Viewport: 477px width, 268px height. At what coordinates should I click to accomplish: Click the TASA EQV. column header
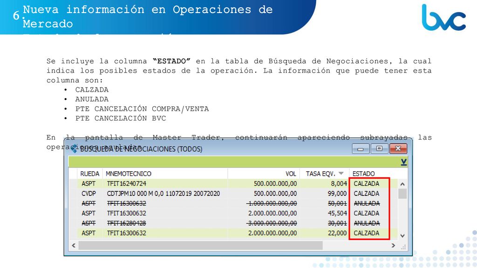click(x=320, y=174)
